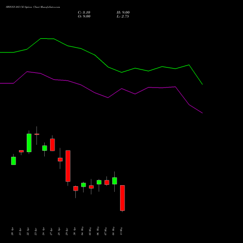The height and width of the screenshot is (243, 243).
Task: Click the purple lower band line's lowest endpoint
Action: [202, 113]
